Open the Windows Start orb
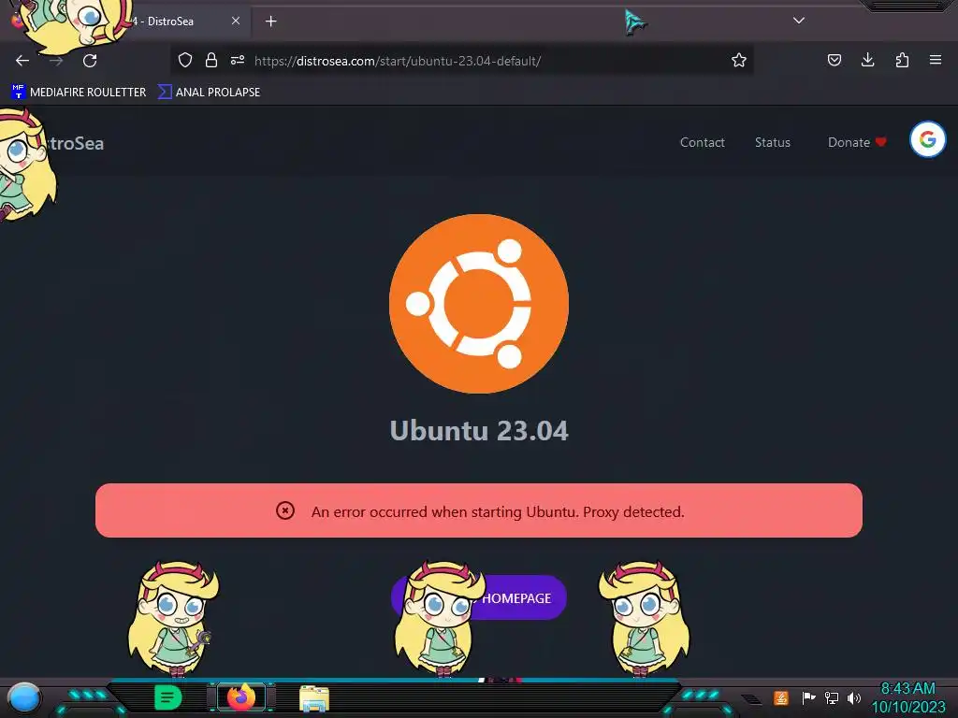958x718 pixels. click(23, 697)
